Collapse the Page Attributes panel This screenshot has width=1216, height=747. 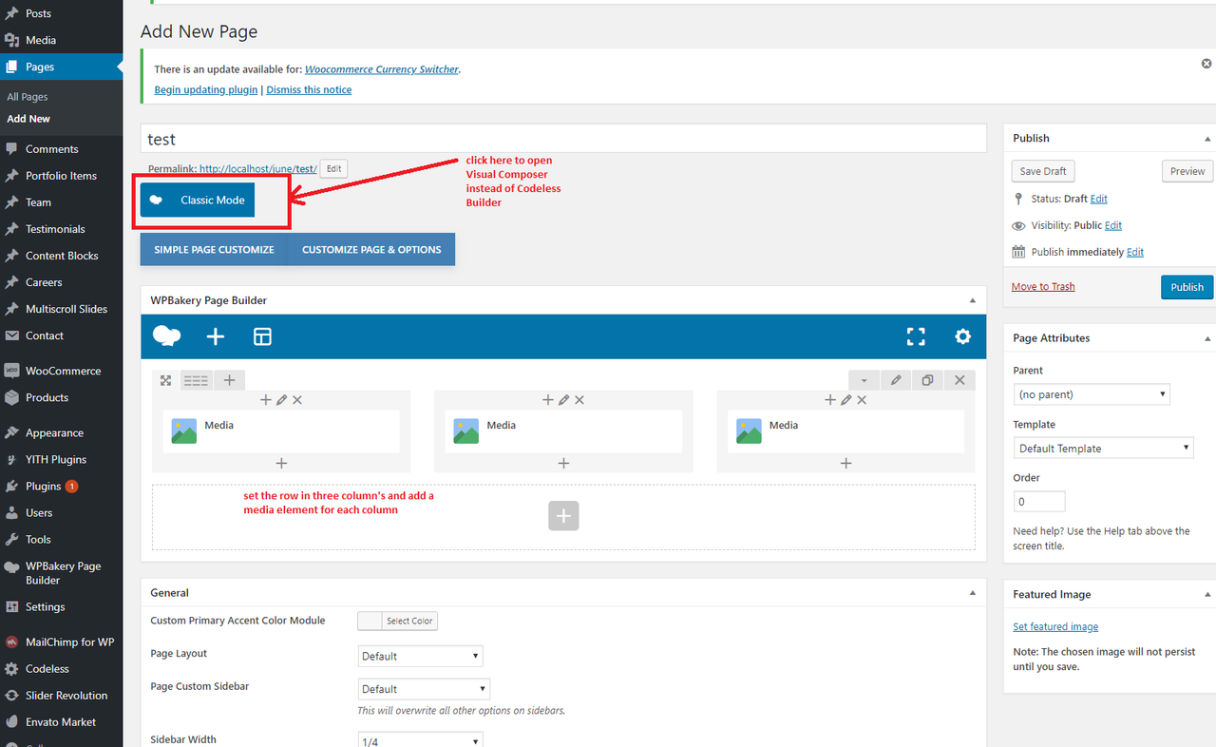[1208, 338]
